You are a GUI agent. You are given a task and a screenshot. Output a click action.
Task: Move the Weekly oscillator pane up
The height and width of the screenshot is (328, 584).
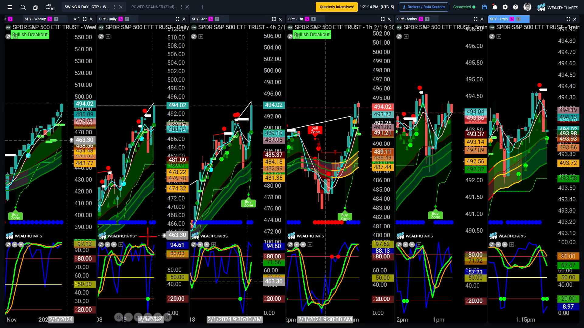[x=21, y=244]
